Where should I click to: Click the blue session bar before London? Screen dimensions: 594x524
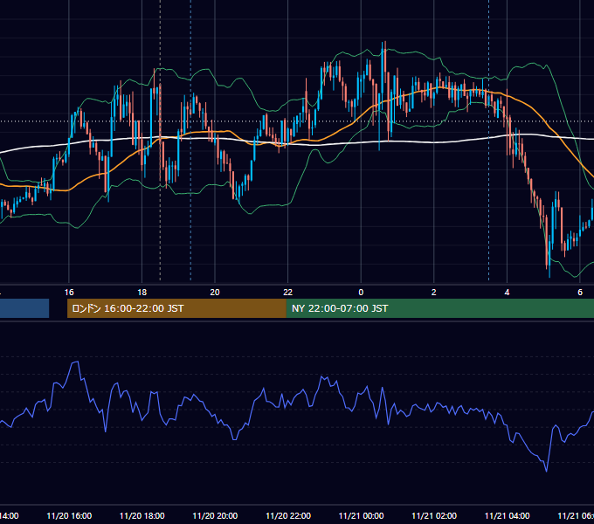24,308
